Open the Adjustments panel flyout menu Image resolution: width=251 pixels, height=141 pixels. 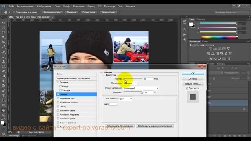(x=249, y=41)
